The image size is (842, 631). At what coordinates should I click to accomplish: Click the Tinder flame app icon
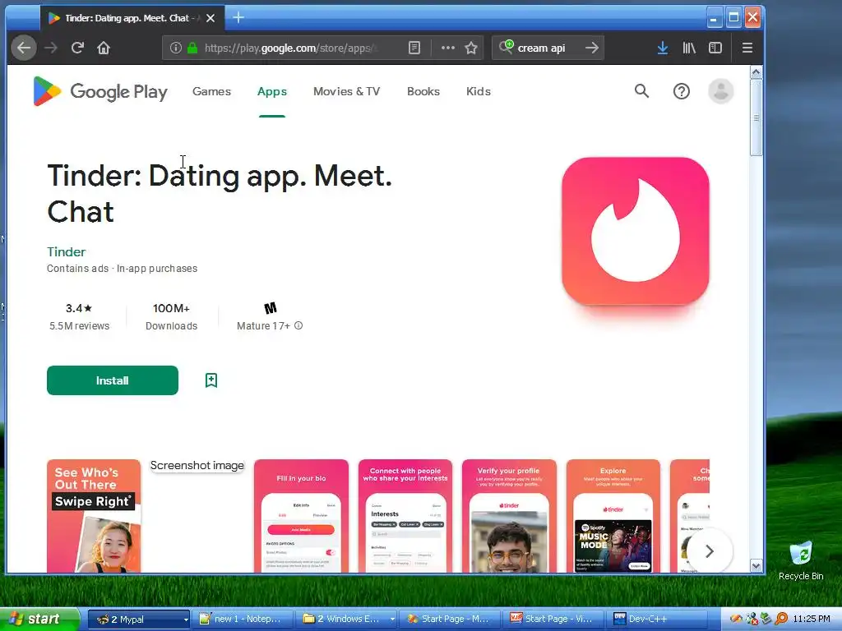636,231
